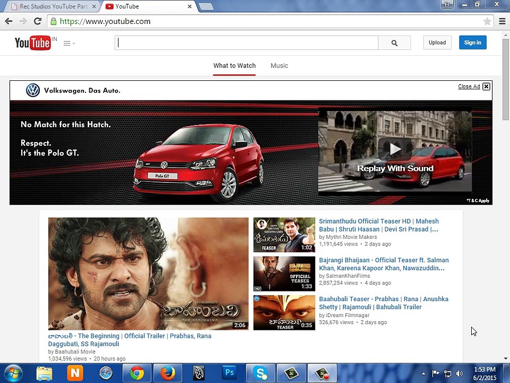Close the YouTube browser tab
This screenshot has width=510, height=383.
190,6
